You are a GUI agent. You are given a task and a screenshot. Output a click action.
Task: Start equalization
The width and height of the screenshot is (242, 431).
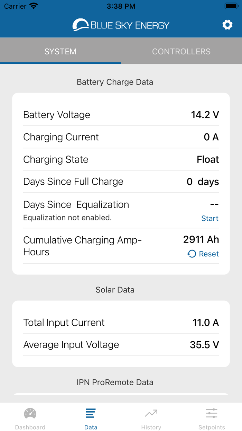[x=210, y=218]
